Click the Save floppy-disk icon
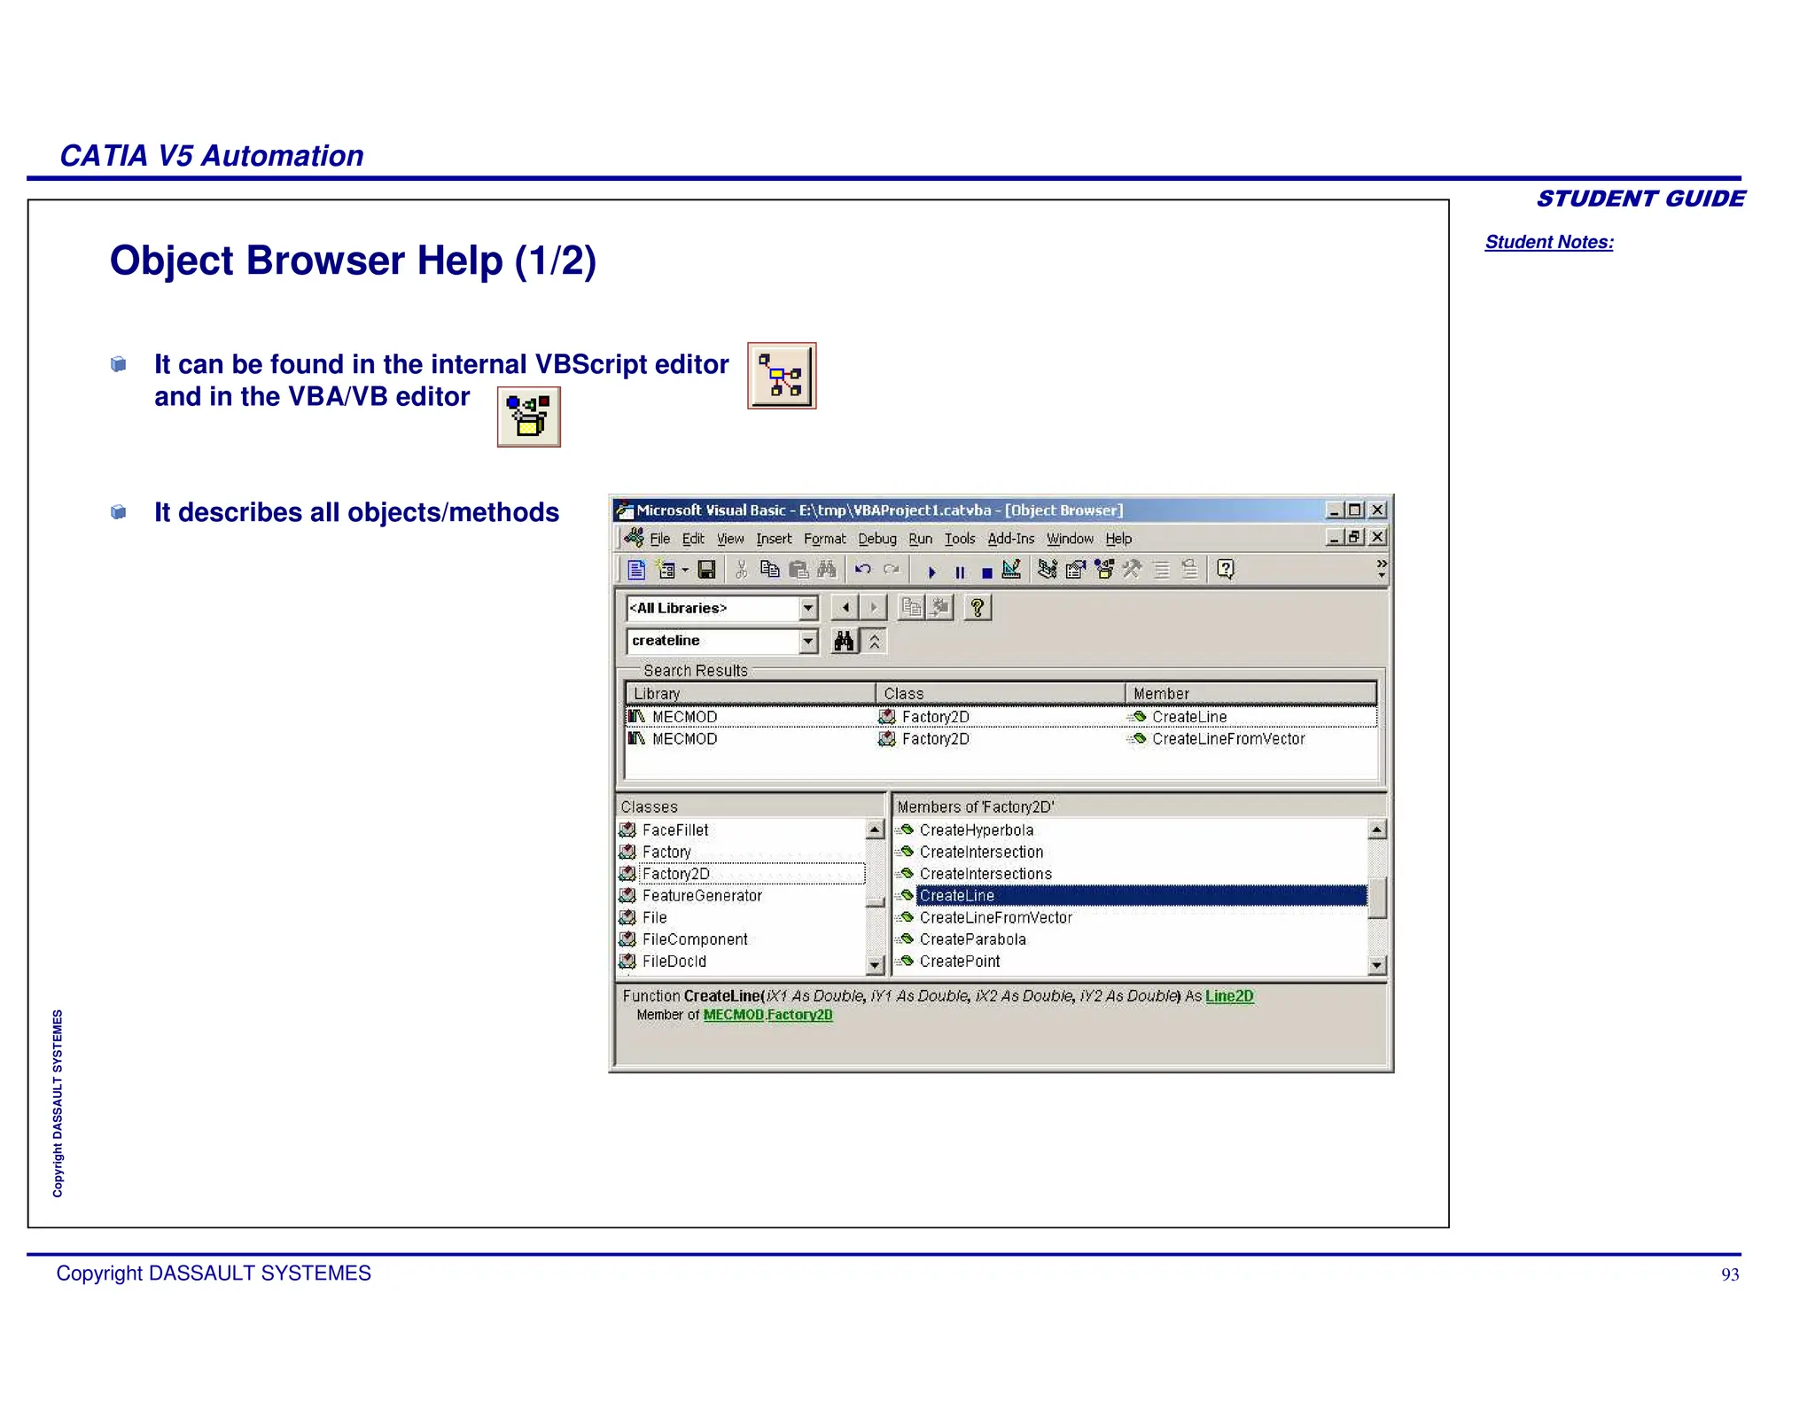 [706, 569]
